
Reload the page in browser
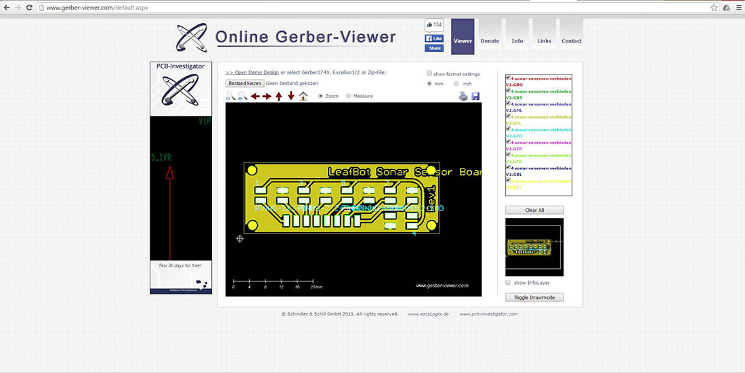pos(29,7)
